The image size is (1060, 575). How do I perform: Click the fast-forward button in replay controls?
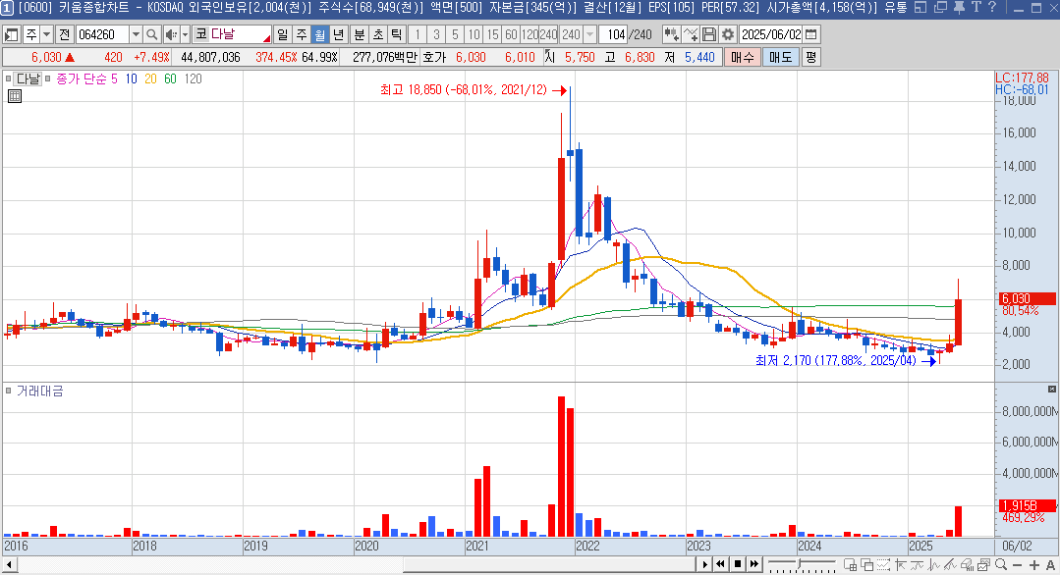pos(753,564)
